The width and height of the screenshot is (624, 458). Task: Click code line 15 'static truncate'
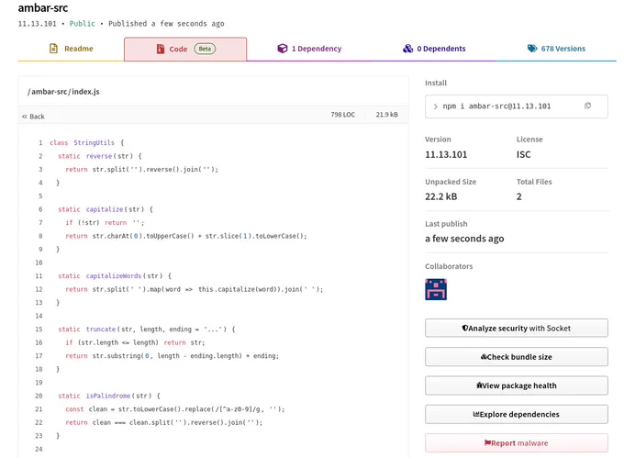[x=147, y=330]
